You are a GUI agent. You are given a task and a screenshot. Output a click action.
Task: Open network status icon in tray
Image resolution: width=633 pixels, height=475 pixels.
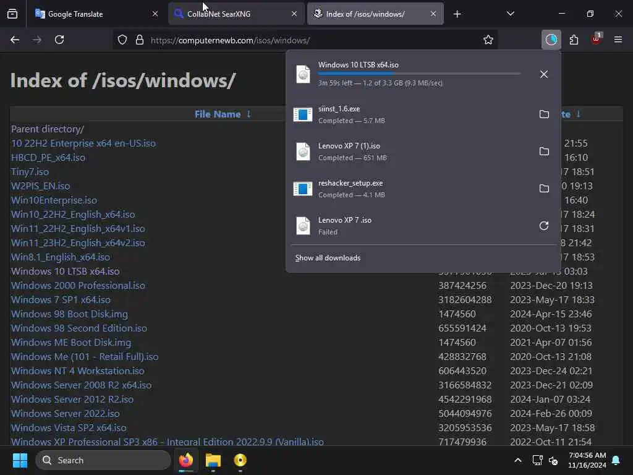(x=537, y=460)
